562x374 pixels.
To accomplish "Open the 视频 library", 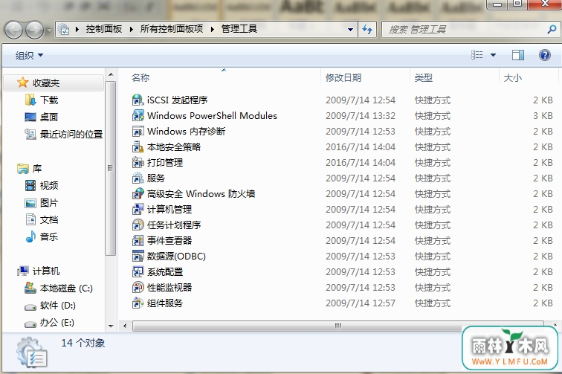I will coord(41,185).
